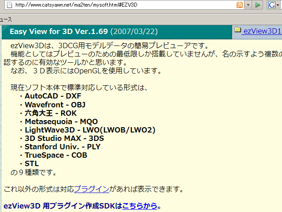Image resolution: width=282 pixels, height=212 pixels.
Task: Click the Metasequoia - MQO list item
Action: click(61, 122)
